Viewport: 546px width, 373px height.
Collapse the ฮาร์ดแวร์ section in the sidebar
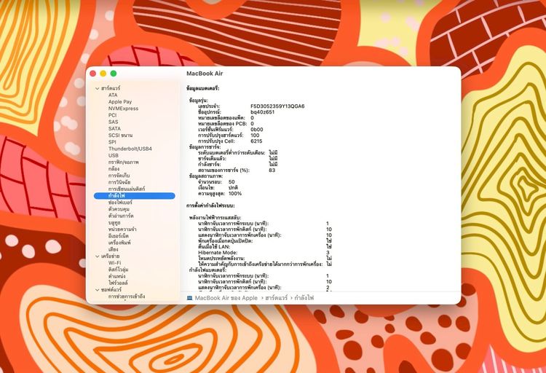pyautogui.click(x=98, y=89)
